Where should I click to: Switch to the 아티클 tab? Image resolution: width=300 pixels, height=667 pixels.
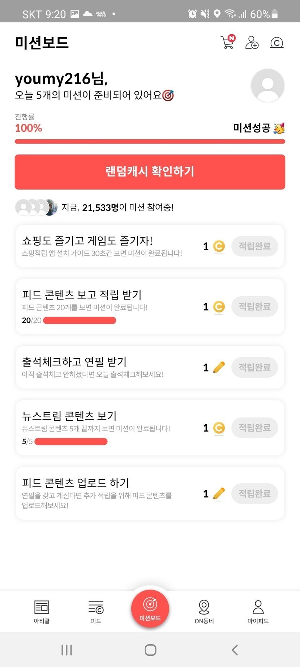click(42, 612)
